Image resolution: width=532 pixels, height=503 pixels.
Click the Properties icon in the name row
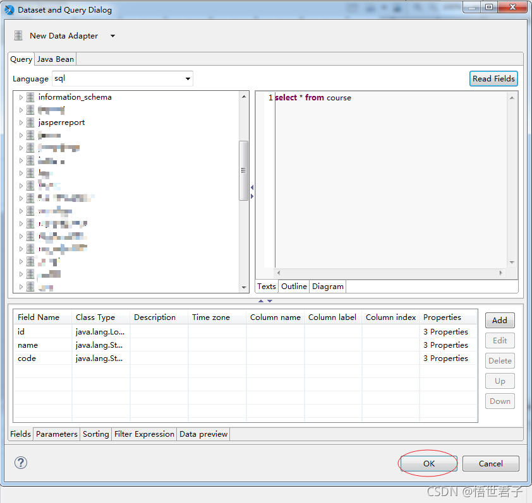click(x=446, y=345)
